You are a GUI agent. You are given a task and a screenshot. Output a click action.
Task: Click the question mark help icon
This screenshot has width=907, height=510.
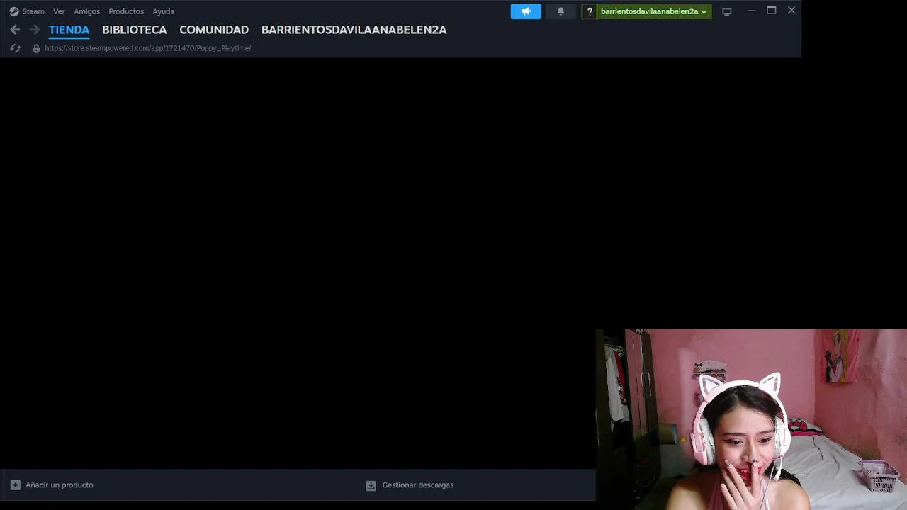(590, 11)
